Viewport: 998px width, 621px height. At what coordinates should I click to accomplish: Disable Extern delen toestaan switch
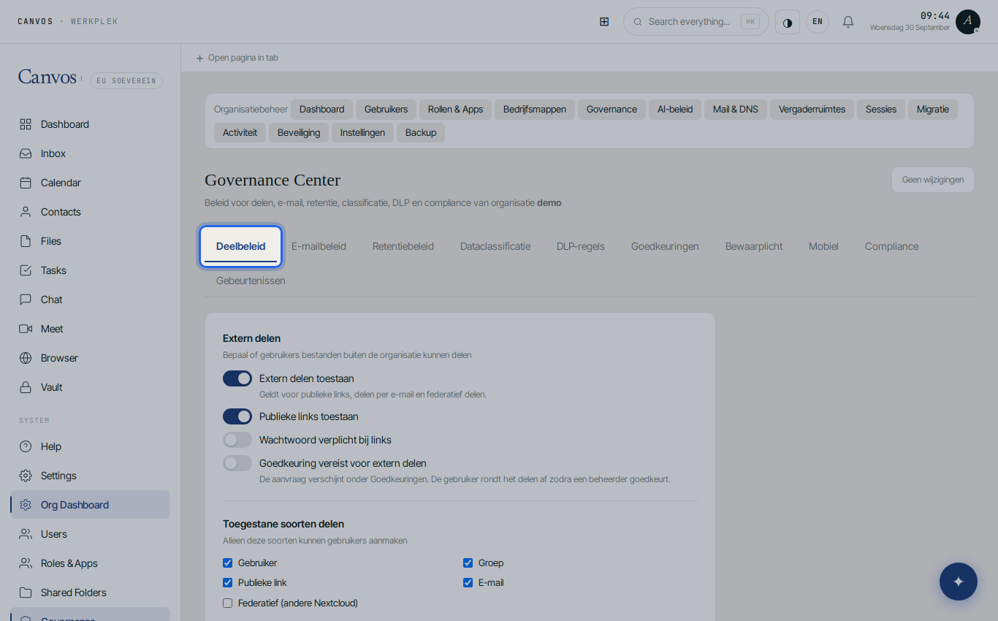click(237, 378)
